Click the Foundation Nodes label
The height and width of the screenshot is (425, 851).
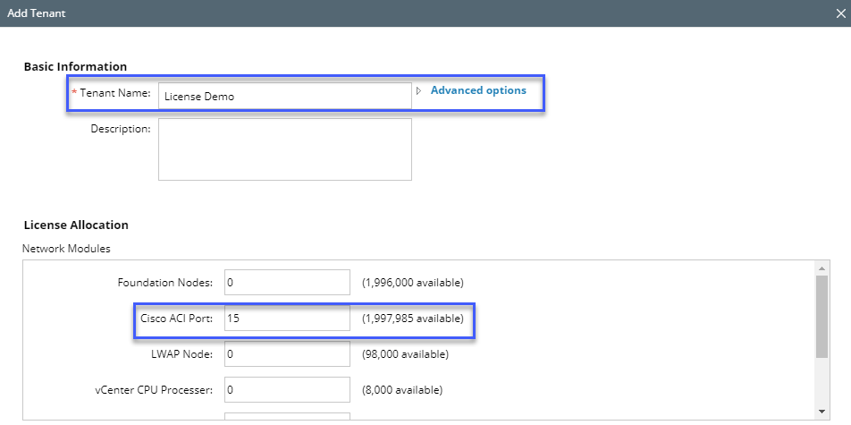(x=165, y=283)
